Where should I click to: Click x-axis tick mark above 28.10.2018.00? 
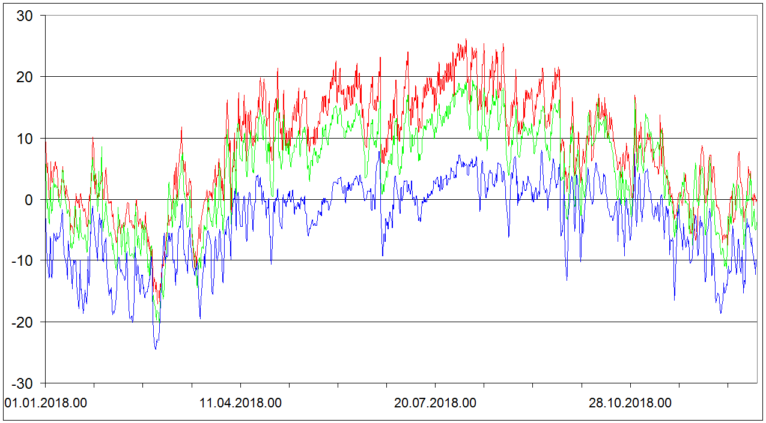tap(630, 385)
